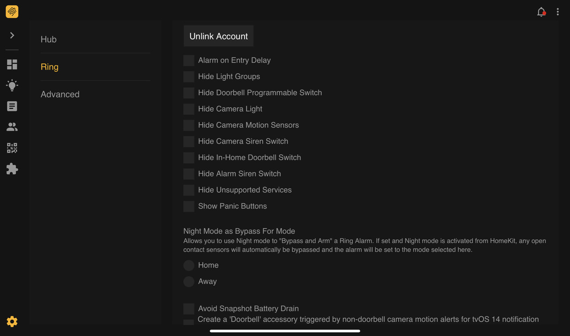This screenshot has height=336, width=570.
Task: Open the QR code pairing icon
Action: [12, 148]
